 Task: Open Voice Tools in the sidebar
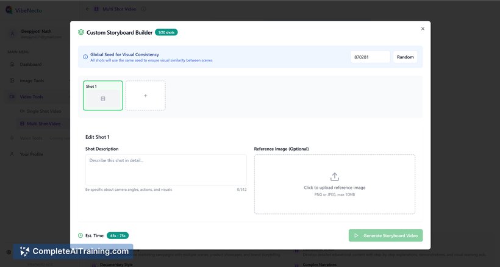point(31,138)
